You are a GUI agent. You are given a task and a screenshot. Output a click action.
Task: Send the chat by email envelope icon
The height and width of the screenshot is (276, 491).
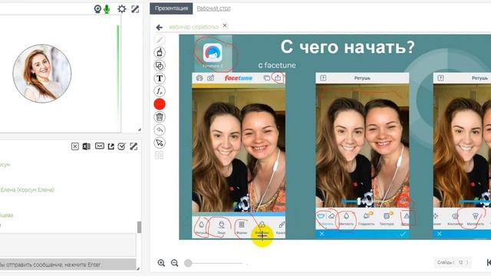100,146
